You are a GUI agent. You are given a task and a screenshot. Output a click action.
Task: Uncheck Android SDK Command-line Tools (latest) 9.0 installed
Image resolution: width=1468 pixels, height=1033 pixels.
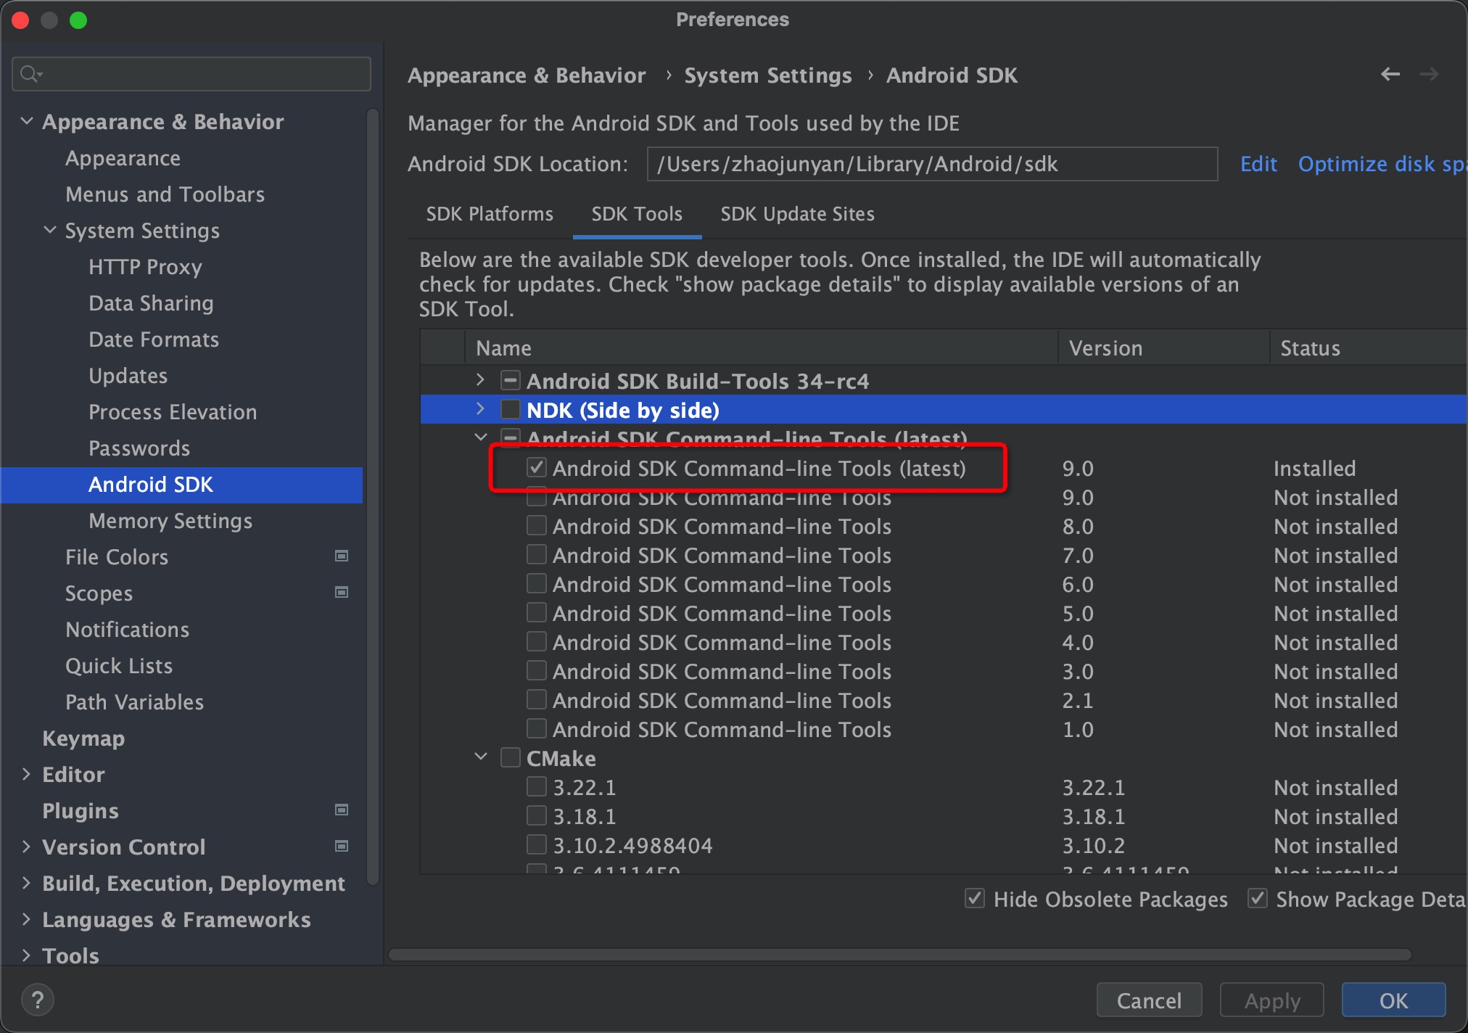point(536,467)
